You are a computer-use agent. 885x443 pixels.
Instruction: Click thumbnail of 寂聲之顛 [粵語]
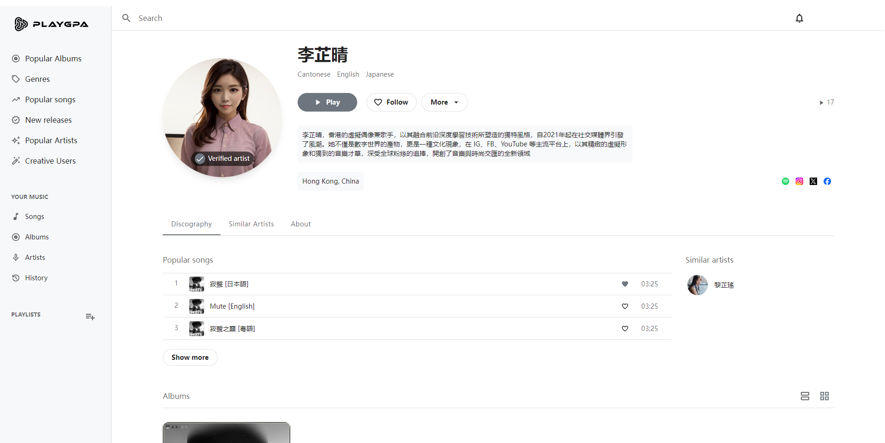tap(197, 329)
